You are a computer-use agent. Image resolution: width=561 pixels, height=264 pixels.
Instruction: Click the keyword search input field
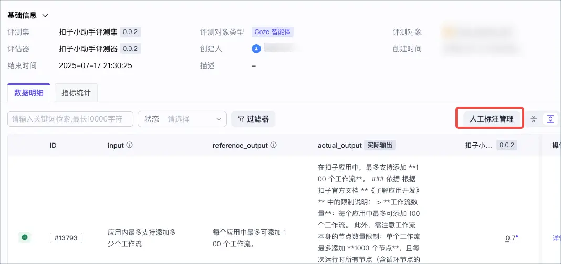70,119
